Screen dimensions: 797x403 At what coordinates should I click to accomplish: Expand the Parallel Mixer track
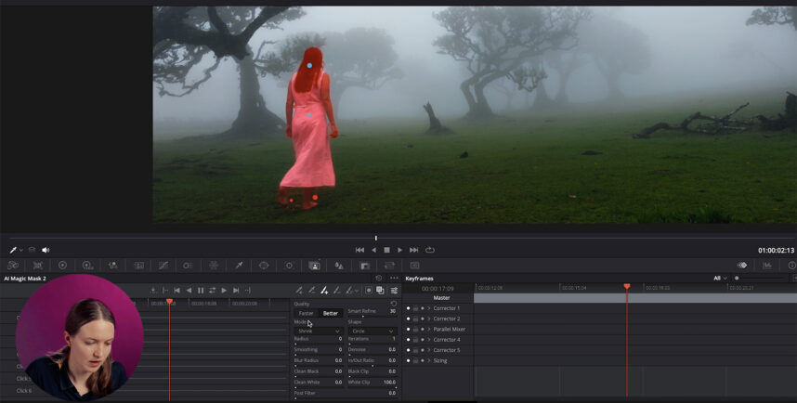(428, 330)
